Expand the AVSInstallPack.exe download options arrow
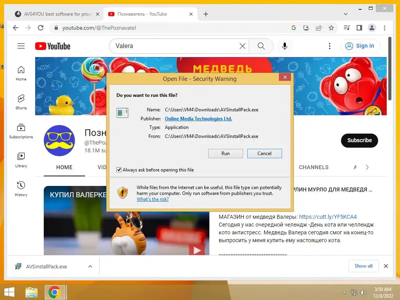 [90, 266]
